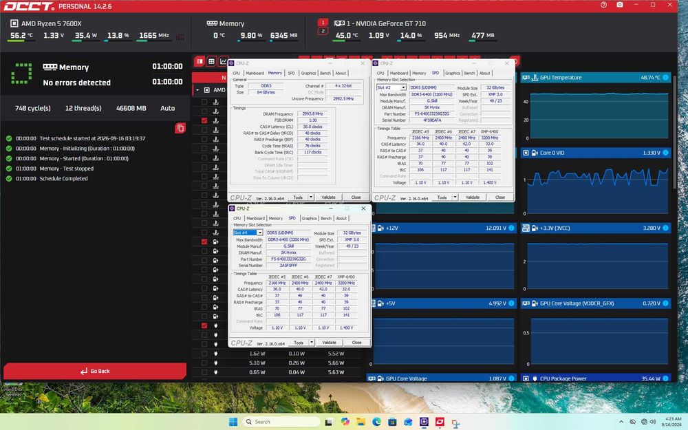
Task: Click Go Back in OCCT
Action: click(95, 372)
